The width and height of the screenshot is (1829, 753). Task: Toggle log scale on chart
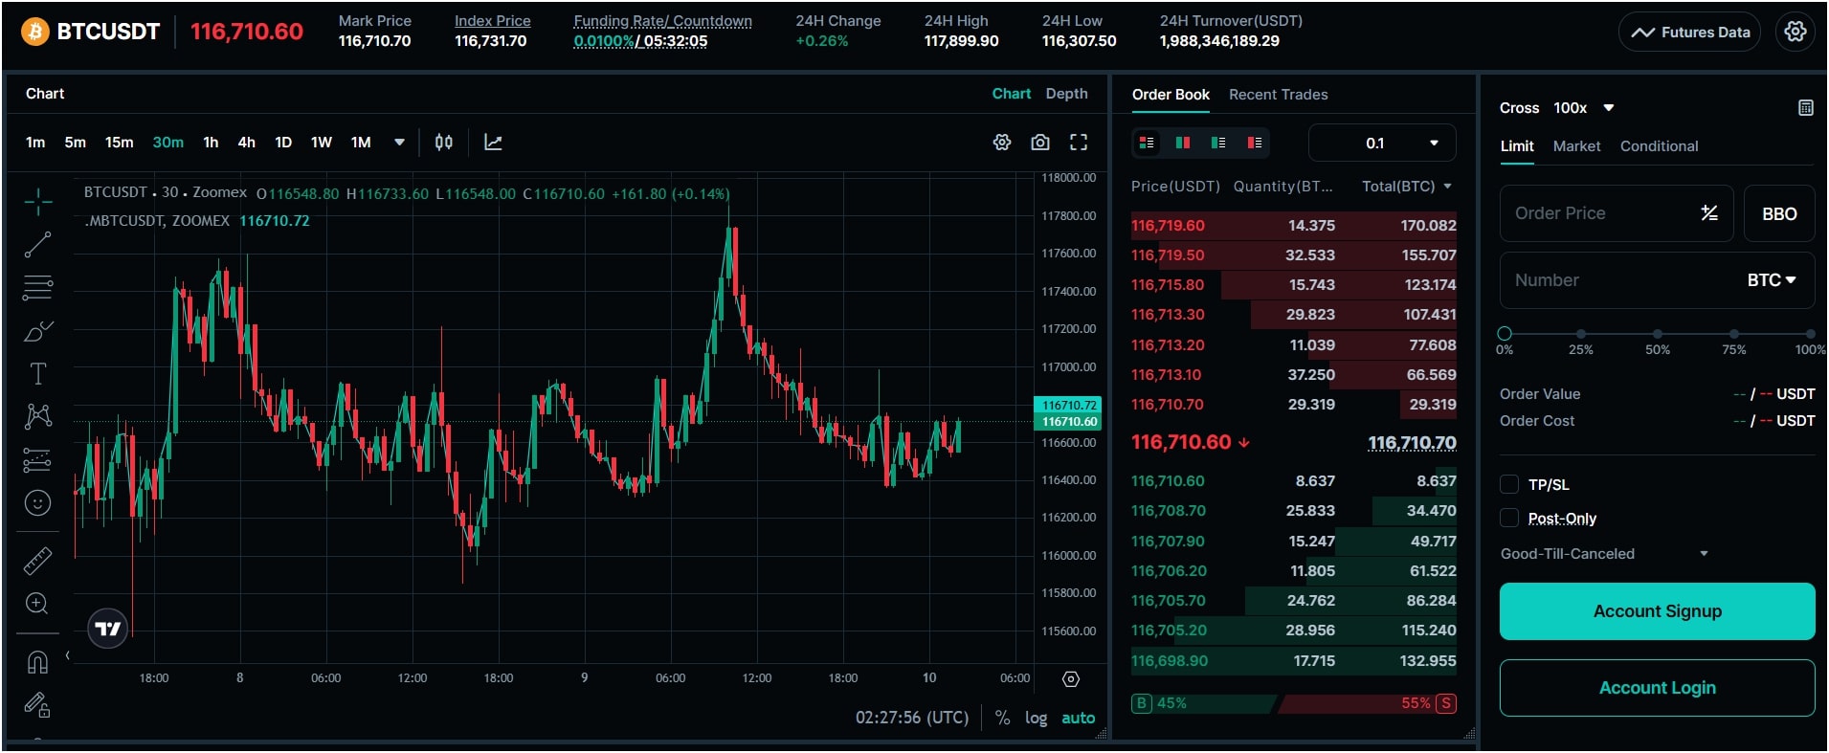(x=1036, y=718)
